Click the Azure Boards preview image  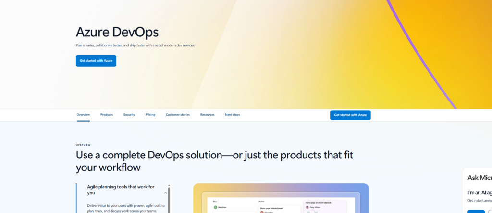pyautogui.click(x=281, y=199)
